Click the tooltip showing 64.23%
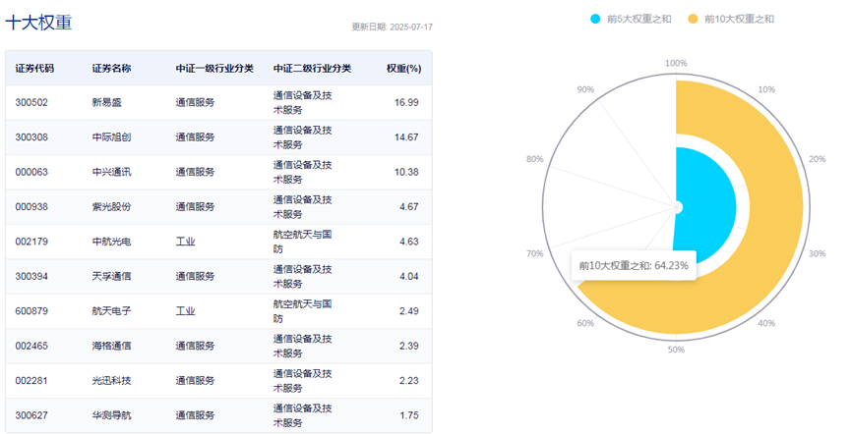Screen dimensions: 851x434 click(x=634, y=265)
